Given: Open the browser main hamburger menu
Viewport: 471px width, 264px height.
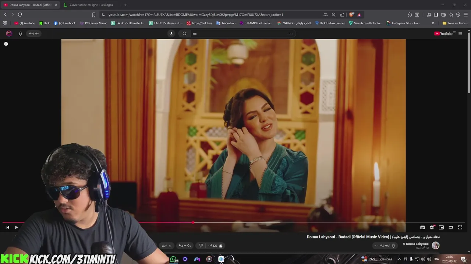Looking at the screenshot, I should 466,15.
